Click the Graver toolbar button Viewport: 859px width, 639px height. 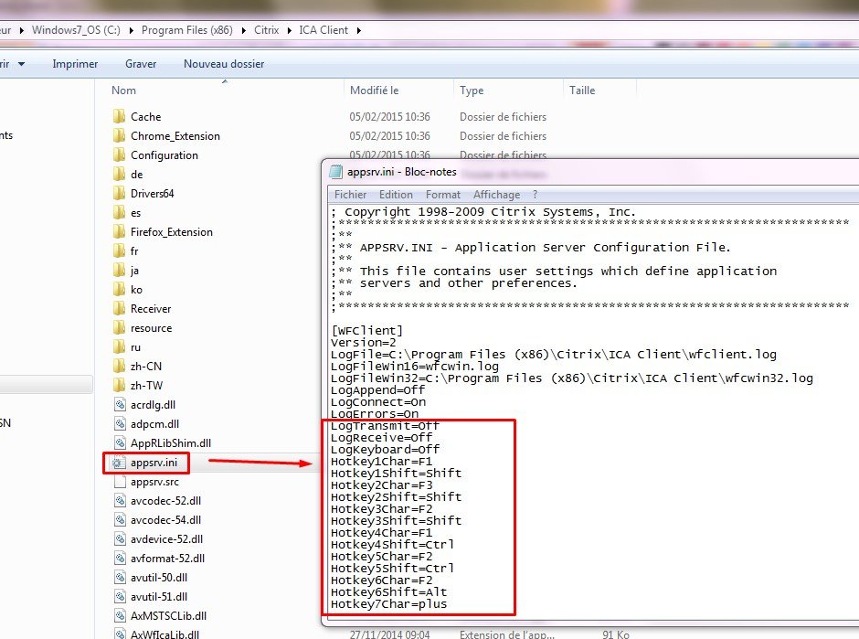point(141,64)
